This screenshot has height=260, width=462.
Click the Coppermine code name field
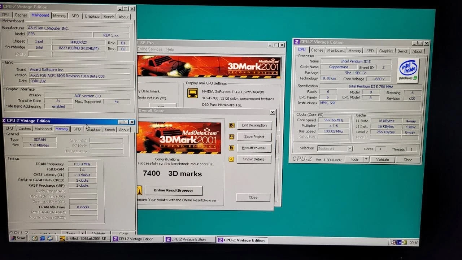(x=339, y=67)
